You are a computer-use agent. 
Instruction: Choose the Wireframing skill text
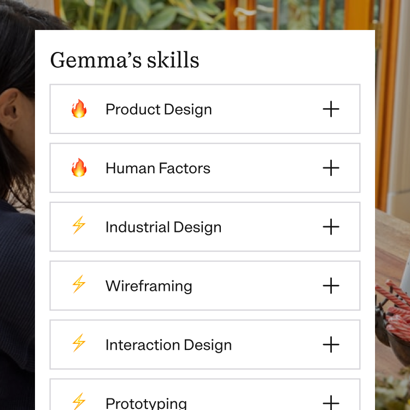pos(149,286)
